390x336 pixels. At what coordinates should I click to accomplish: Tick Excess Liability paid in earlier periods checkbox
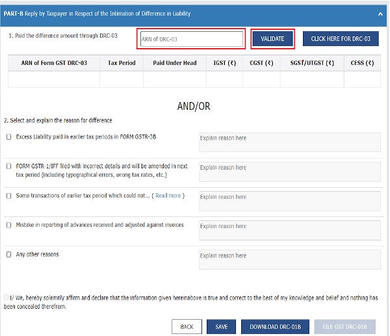tap(8, 136)
